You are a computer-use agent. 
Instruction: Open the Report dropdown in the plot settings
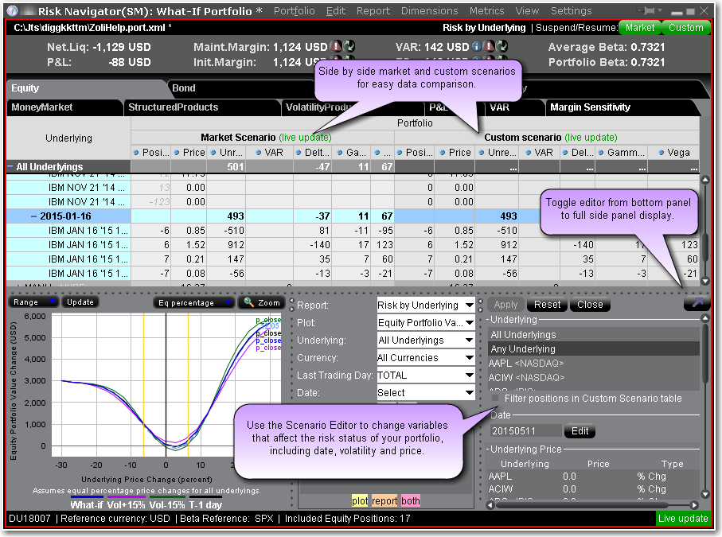point(426,305)
